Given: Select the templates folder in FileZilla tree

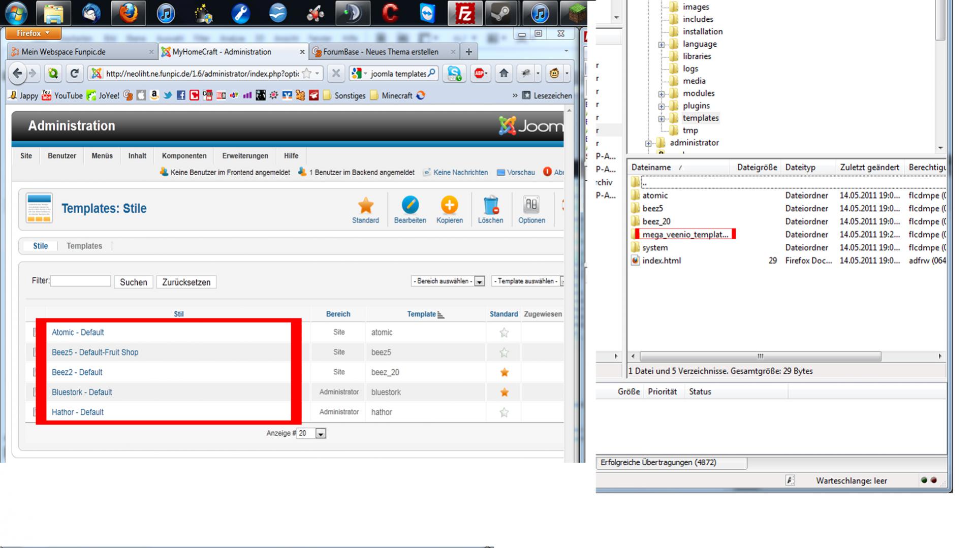Looking at the screenshot, I should point(700,118).
